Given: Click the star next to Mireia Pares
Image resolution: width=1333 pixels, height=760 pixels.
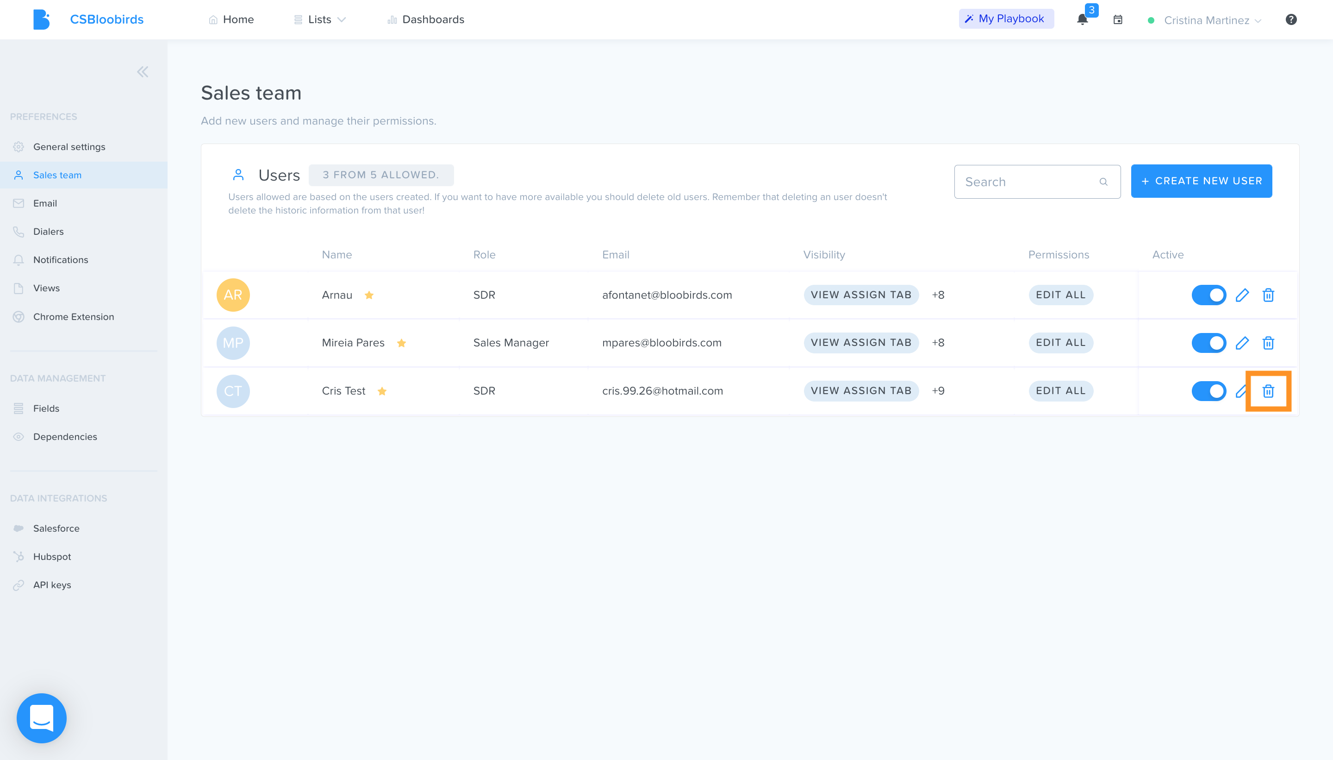Looking at the screenshot, I should (402, 343).
